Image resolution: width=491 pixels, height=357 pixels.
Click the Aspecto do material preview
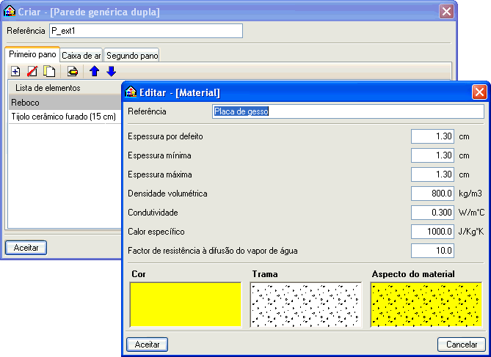point(426,305)
